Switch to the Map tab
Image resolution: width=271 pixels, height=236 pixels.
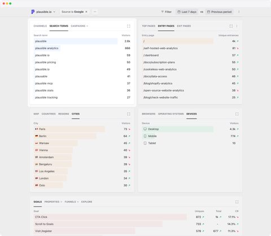coord(36,114)
